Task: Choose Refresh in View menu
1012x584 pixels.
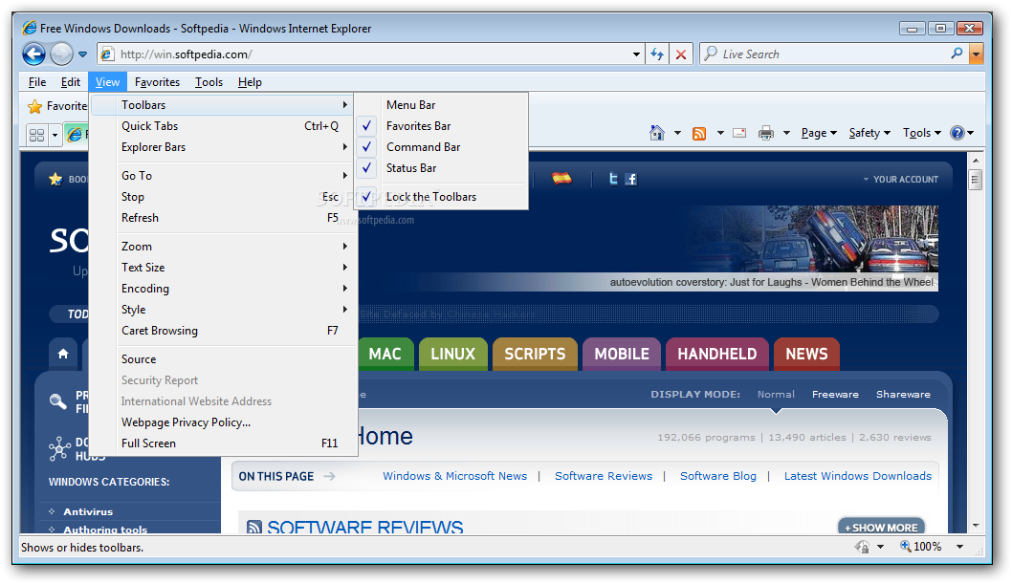Action: tap(223, 218)
